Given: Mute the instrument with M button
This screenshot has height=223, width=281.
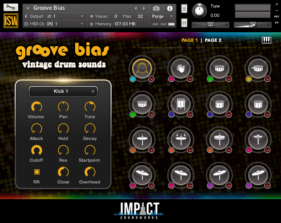Looking at the screenshot, I should [184, 23].
